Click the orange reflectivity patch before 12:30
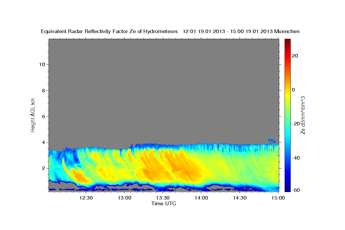 click(x=78, y=176)
